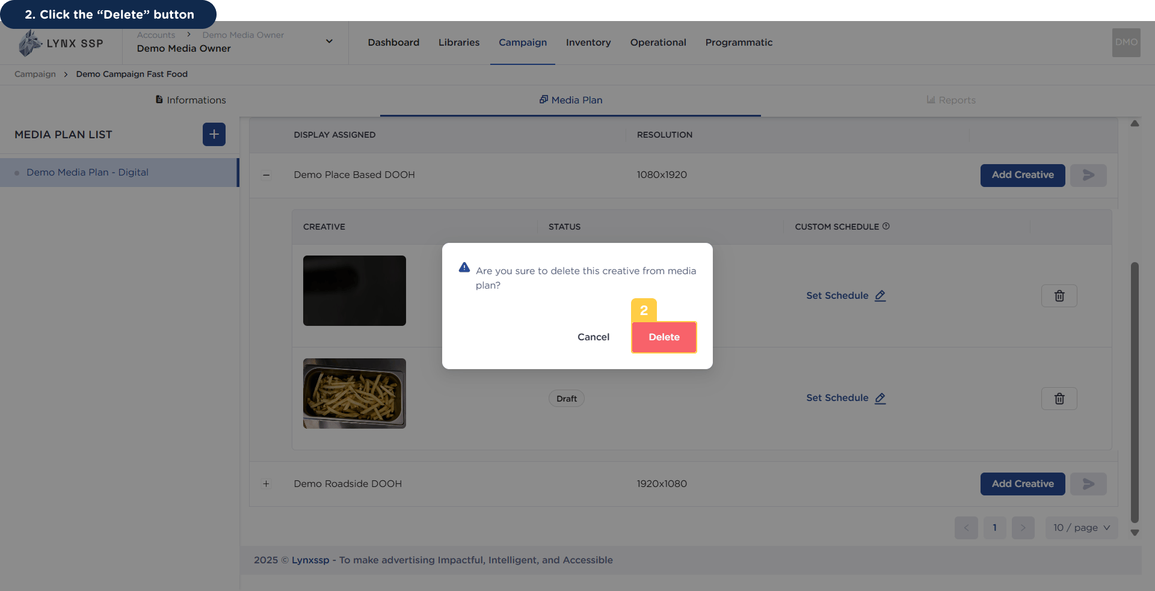1155x591 pixels.
Task: Select page 1 in pagination
Action: 995,528
